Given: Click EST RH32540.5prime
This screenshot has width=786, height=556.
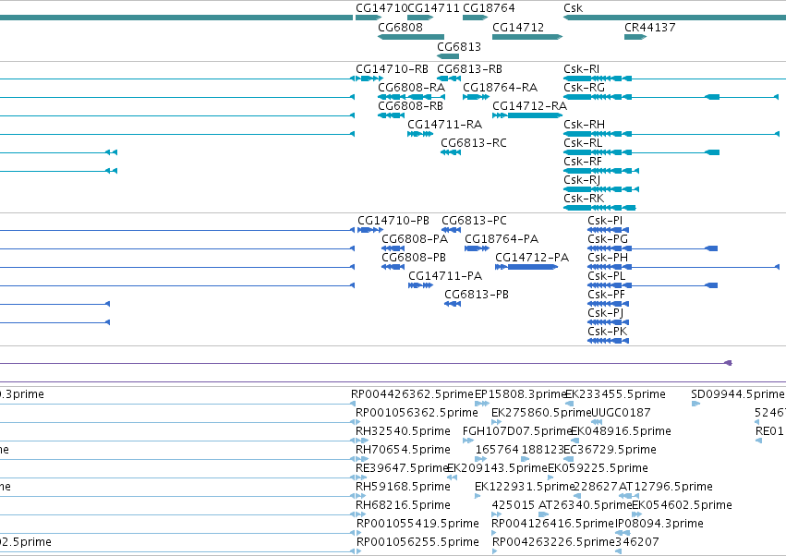Looking at the screenshot, I should [x=403, y=431].
